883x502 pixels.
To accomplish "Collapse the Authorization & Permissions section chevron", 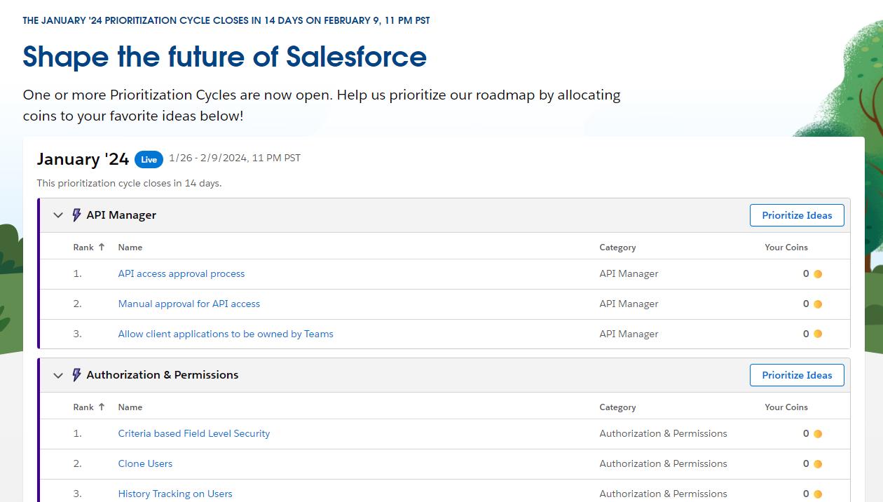I will (58, 375).
